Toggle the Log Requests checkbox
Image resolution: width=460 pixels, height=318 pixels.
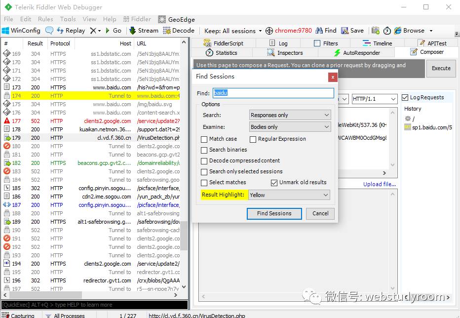coord(405,97)
